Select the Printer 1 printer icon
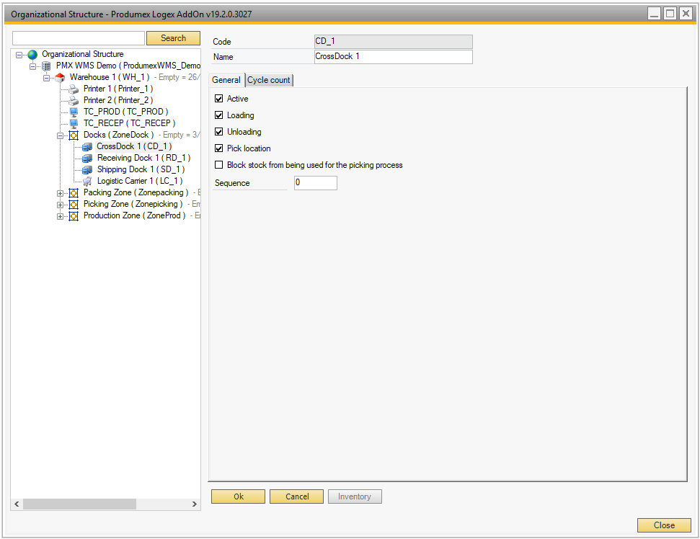 (x=74, y=89)
